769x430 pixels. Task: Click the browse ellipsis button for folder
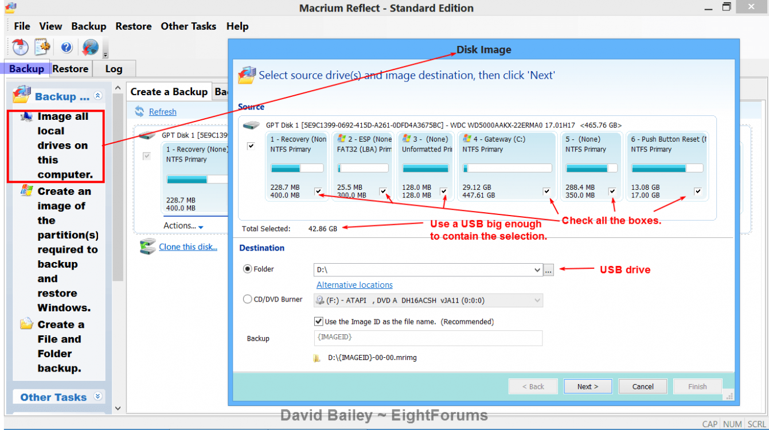pyautogui.click(x=549, y=270)
